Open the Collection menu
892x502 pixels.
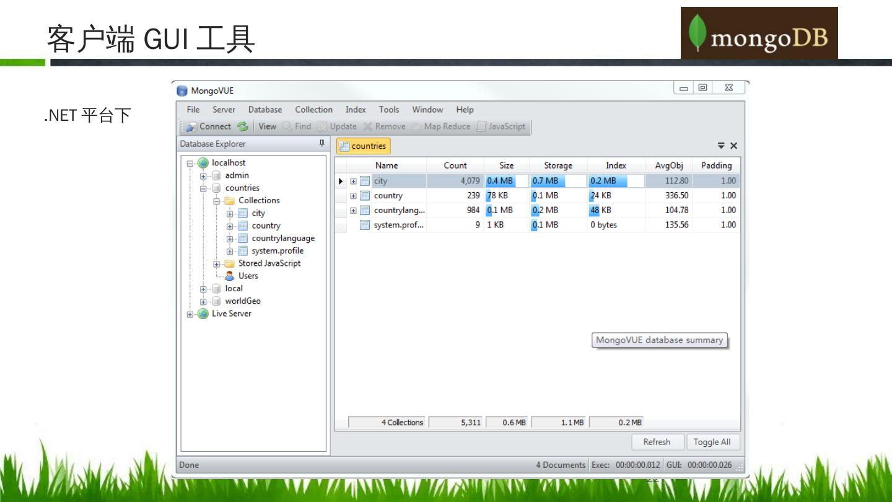(313, 110)
